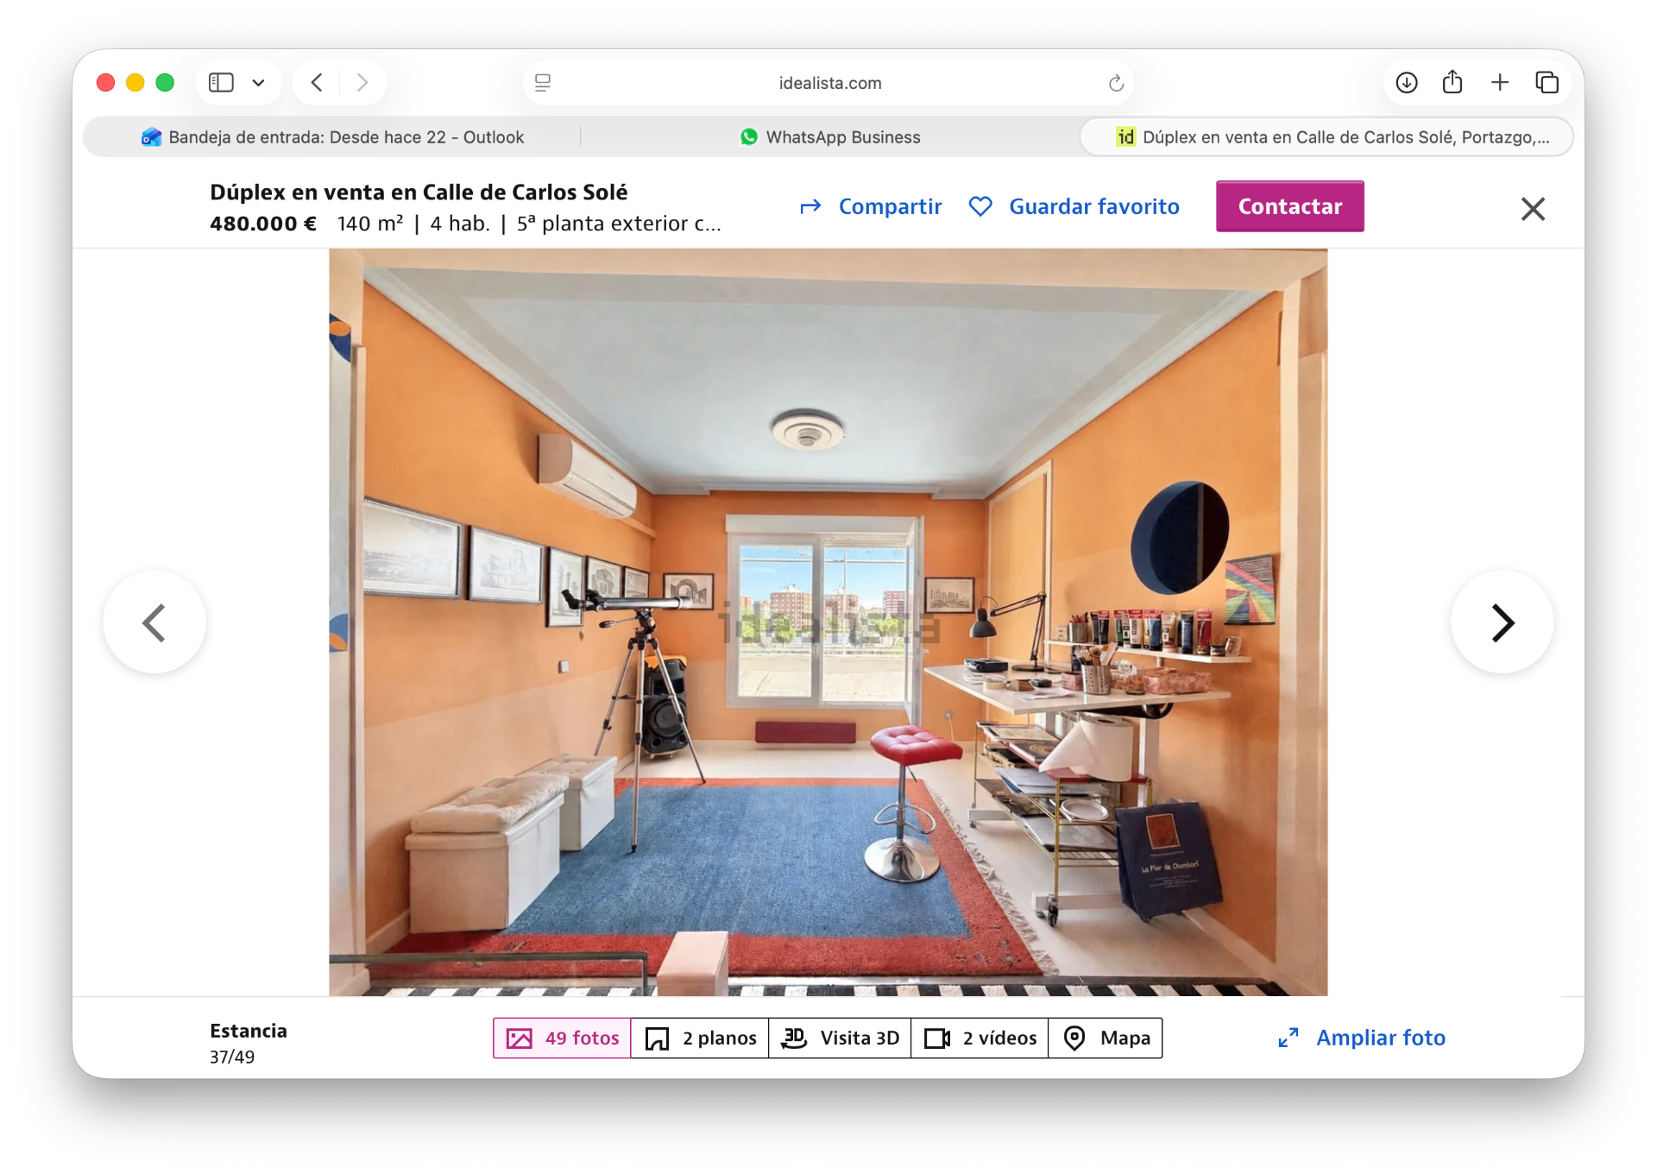Open the Visita 3D view
Screen dimensions: 1657x1174
click(x=840, y=1038)
